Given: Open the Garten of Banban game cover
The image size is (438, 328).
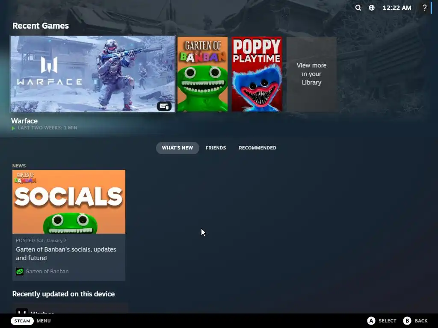Looking at the screenshot, I should tap(202, 74).
